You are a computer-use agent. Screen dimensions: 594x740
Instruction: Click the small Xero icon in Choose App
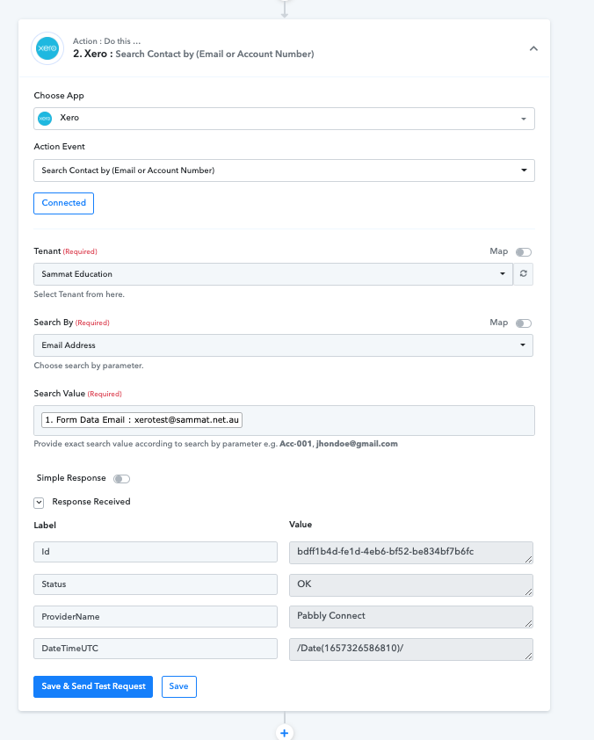click(x=45, y=119)
